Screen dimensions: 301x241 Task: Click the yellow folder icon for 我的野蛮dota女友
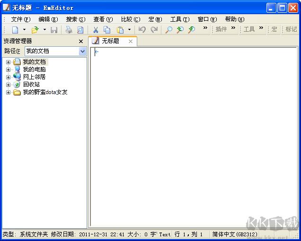(x=17, y=93)
